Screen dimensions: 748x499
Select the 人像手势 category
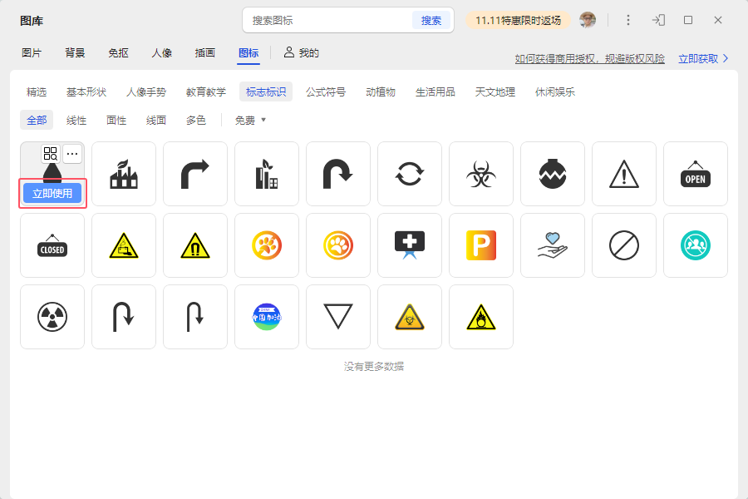pyautogui.click(x=146, y=92)
